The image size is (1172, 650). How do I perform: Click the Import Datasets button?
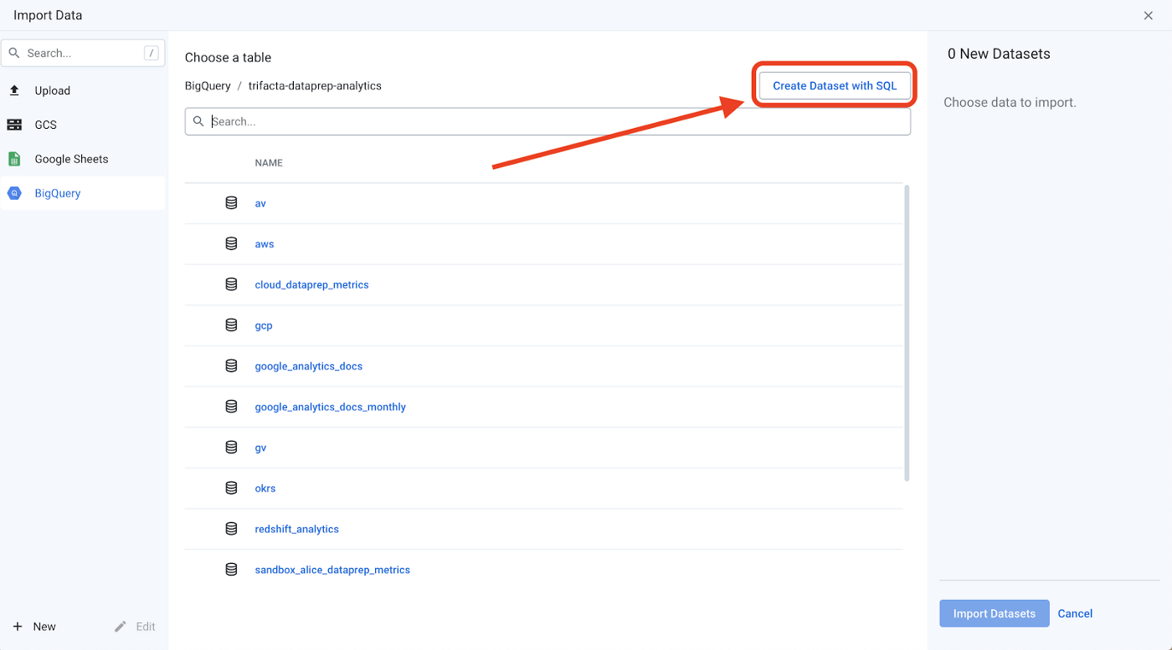point(994,613)
